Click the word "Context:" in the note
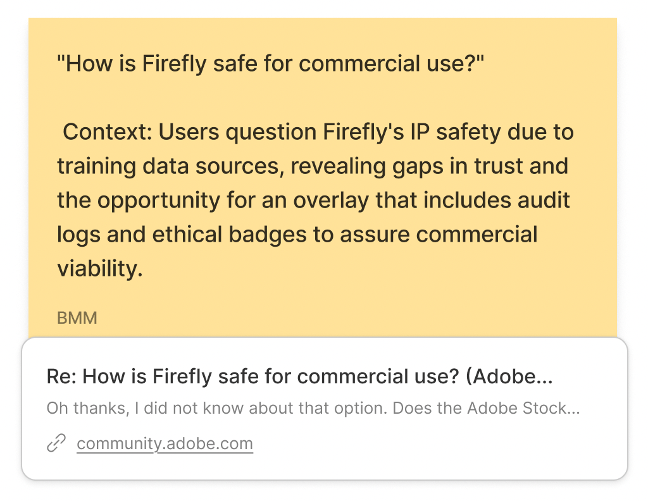Image resolution: width=648 pixels, height=501 pixels. tap(108, 132)
